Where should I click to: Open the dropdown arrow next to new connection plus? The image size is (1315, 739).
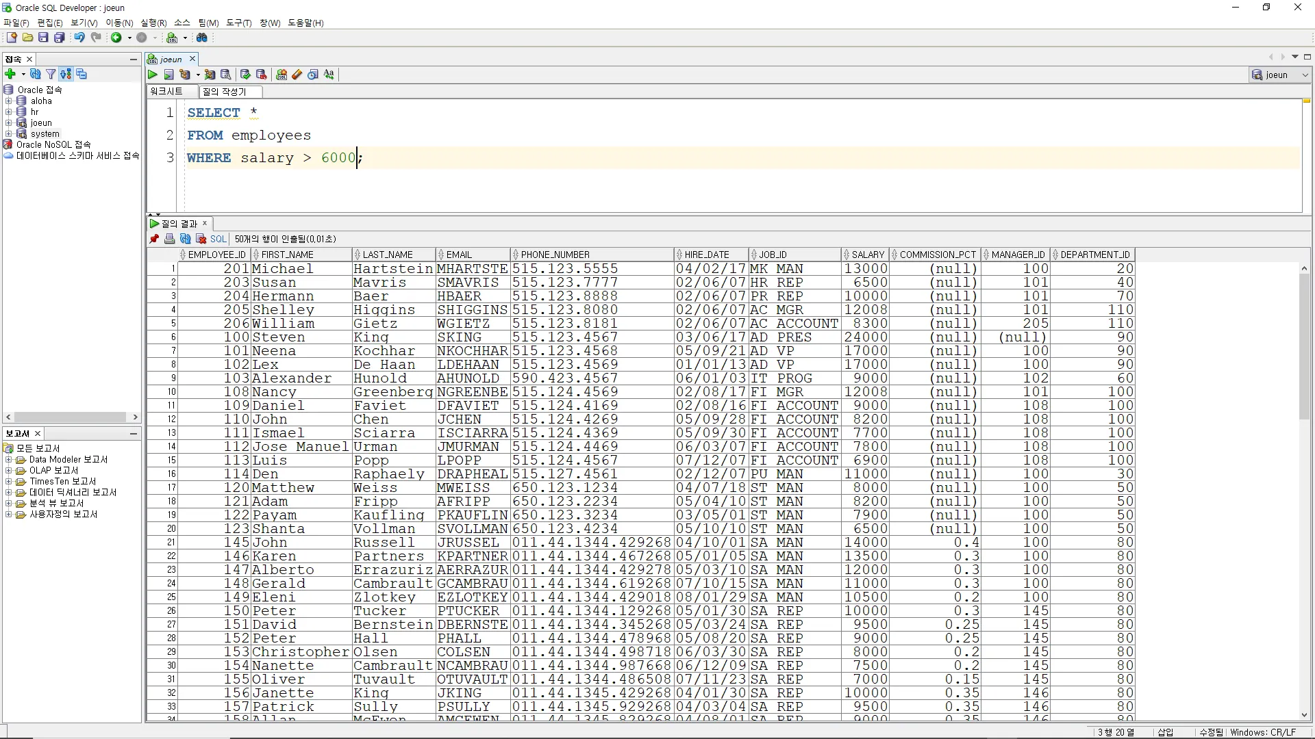(x=23, y=74)
